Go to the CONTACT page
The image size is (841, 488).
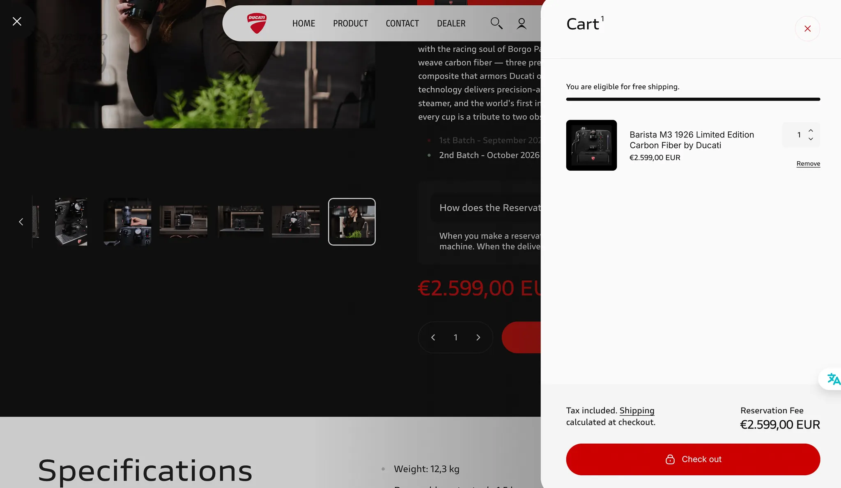[x=402, y=23]
